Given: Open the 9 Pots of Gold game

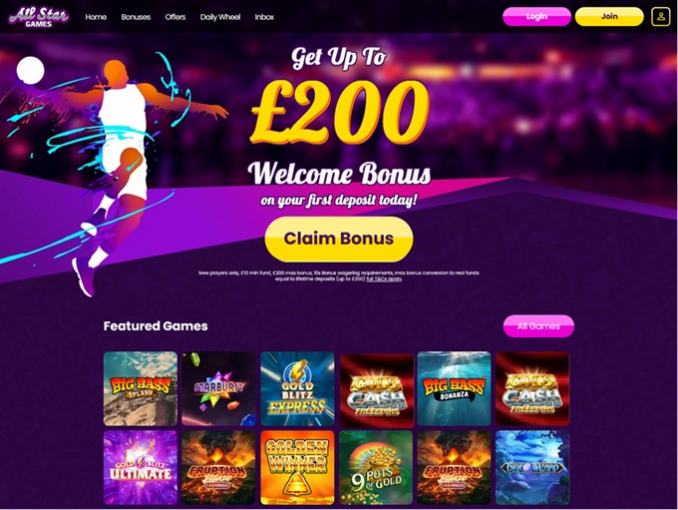Looking at the screenshot, I should click(376, 467).
